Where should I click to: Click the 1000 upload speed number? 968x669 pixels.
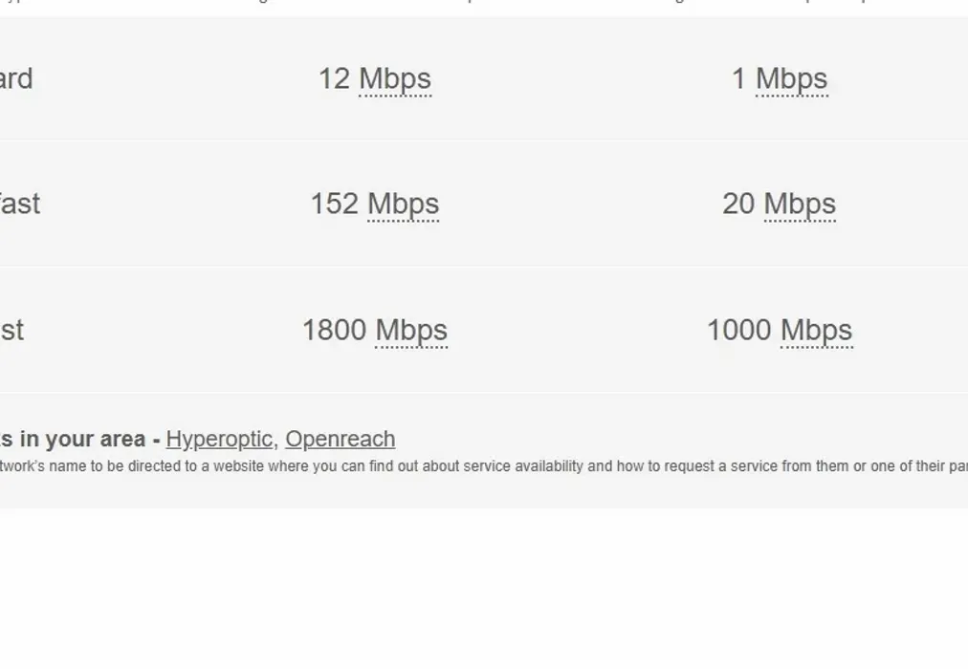(738, 331)
